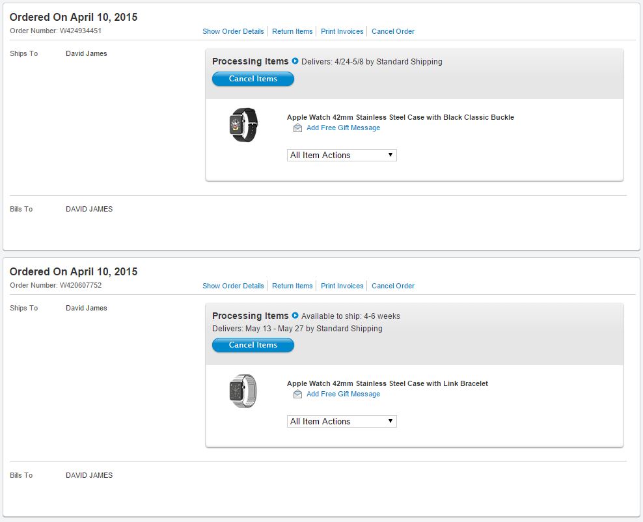Click the envelope icon beside Black Classic Buckle gift message

coord(297,128)
